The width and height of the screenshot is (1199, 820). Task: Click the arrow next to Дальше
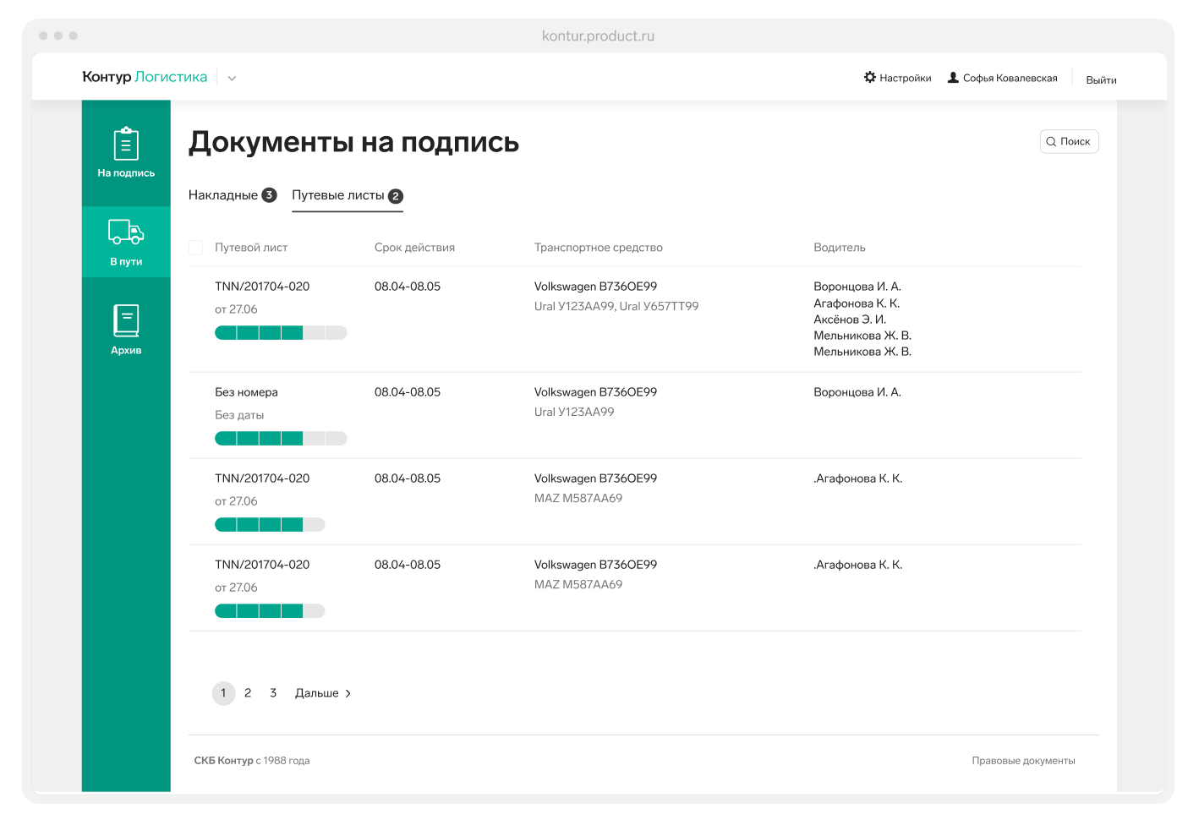pos(348,693)
